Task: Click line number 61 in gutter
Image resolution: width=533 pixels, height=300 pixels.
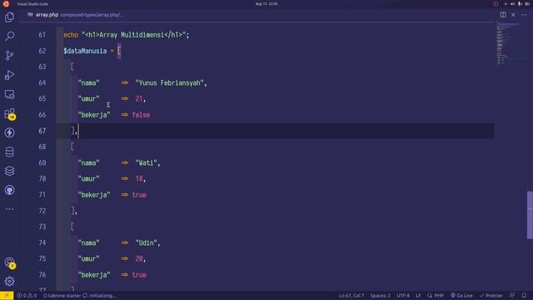Action: pos(42,35)
